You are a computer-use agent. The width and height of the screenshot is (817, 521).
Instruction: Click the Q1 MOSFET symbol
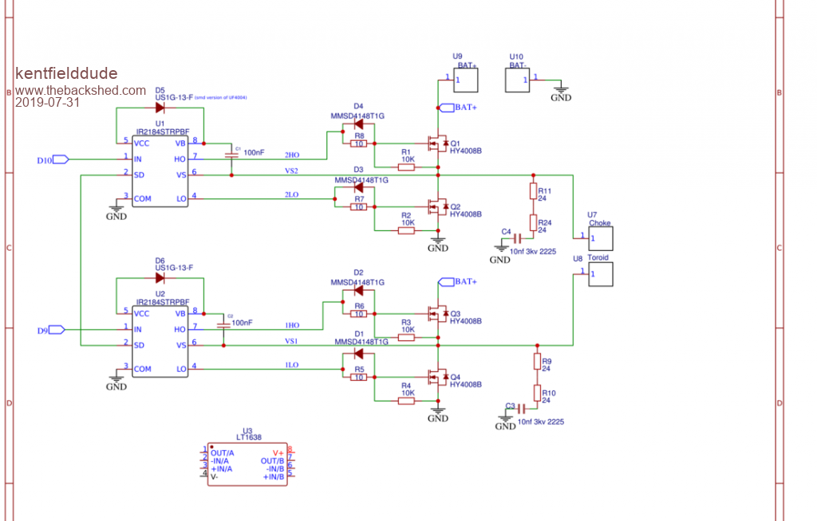tap(437, 143)
